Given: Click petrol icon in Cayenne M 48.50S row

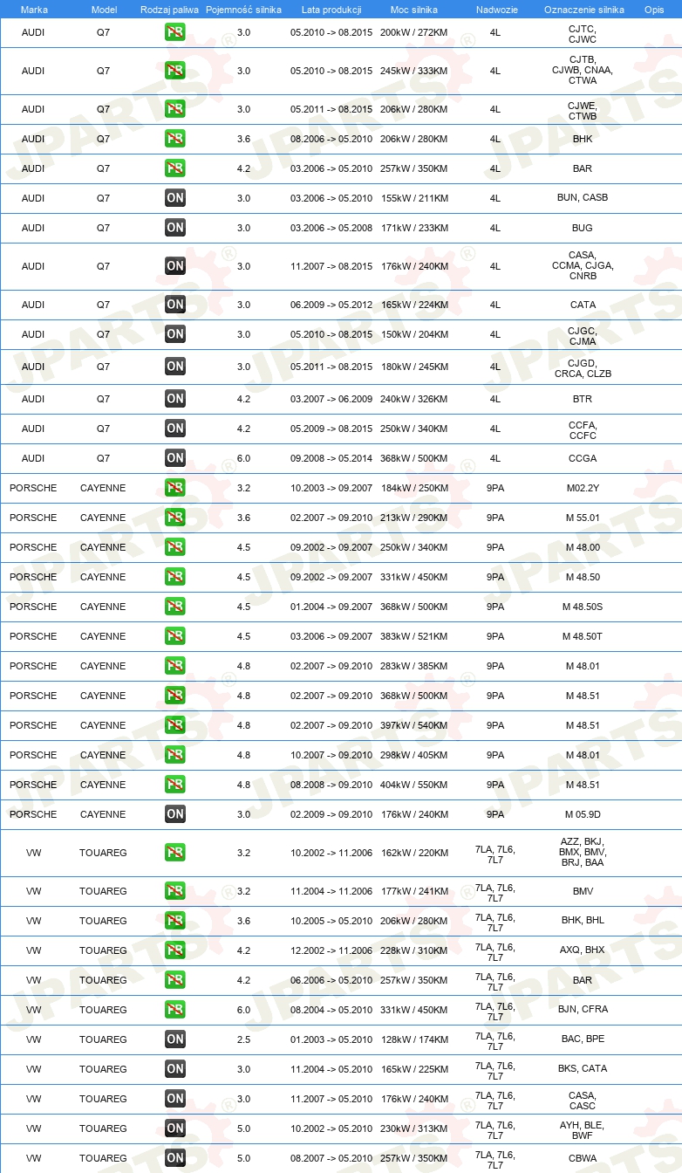Looking at the screenshot, I should click(x=175, y=607).
